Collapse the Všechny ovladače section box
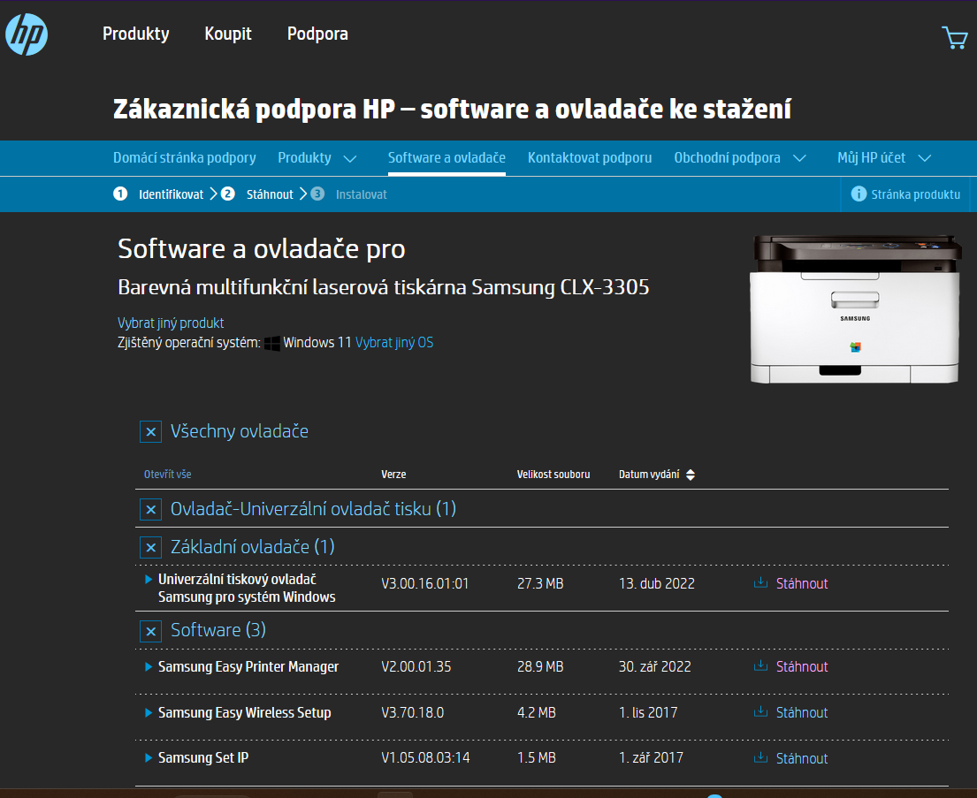Screen dimensions: 977x798 pos(151,432)
